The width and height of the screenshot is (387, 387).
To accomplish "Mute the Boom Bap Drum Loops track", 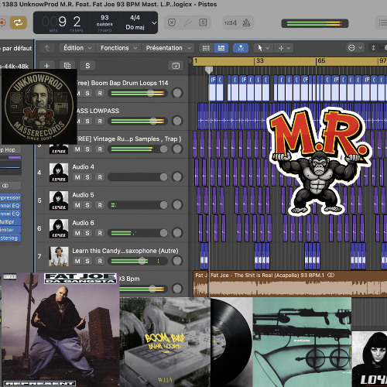I will pyautogui.click(x=78, y=94).
